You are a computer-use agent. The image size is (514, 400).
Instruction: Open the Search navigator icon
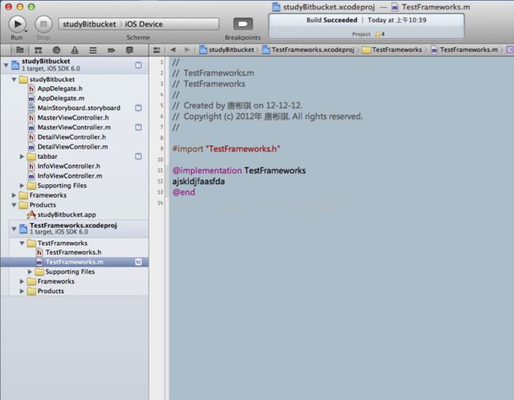(x=56, y=50)
